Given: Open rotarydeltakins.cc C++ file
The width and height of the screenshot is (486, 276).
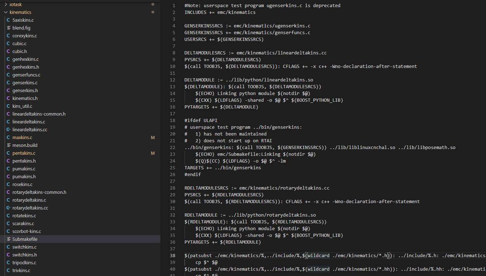Looking at the screenshot, I should [x=30, y=208].
